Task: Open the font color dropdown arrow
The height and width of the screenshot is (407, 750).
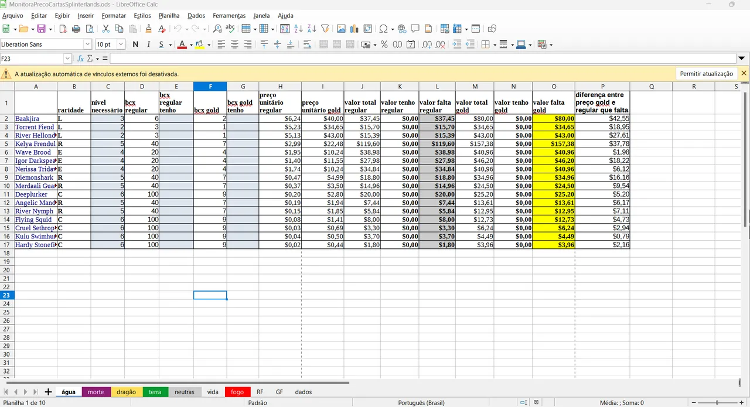Action: pos(191,45)
